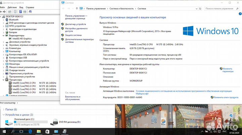This screenshot has height=135, width=242.
Task: Select Intel(R) HD Graphics device
Action: pos(22,39)
